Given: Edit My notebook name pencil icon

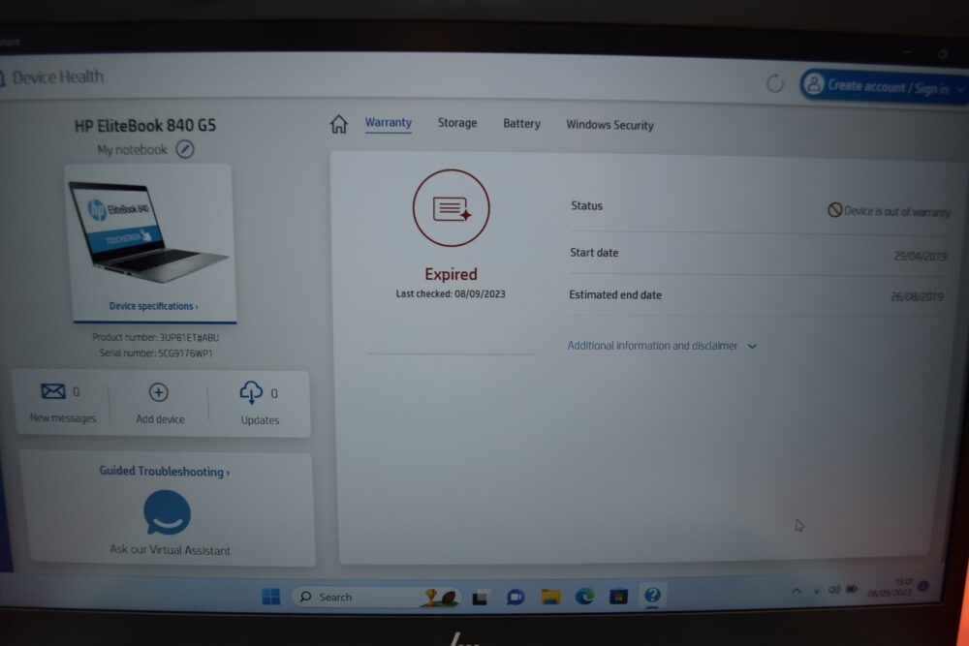Looking at the screenshot, I should [185, 149].
